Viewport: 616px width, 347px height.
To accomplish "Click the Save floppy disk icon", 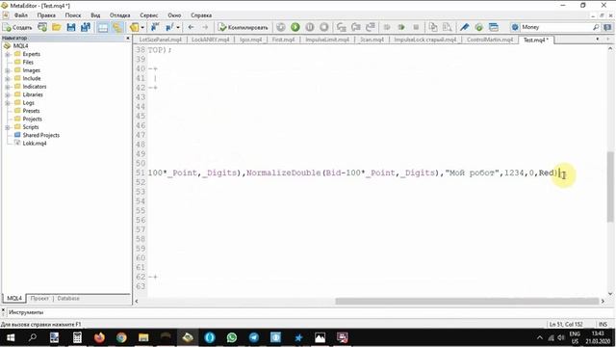I will tap(71, 27).
